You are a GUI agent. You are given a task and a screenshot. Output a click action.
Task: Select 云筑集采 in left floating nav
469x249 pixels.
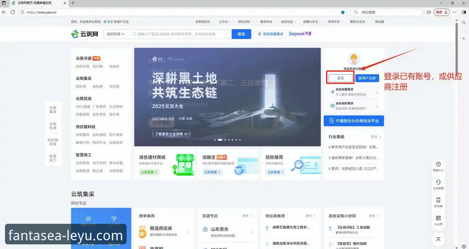pos(53,110)
